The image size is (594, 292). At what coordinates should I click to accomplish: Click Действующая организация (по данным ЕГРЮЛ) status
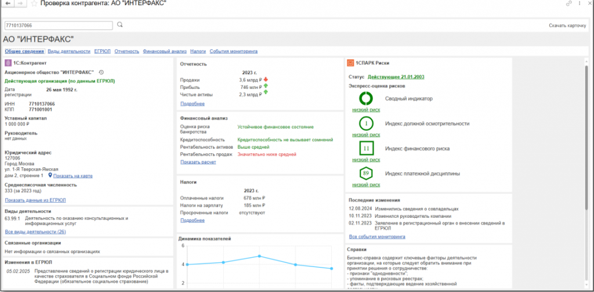click(60, 81)
